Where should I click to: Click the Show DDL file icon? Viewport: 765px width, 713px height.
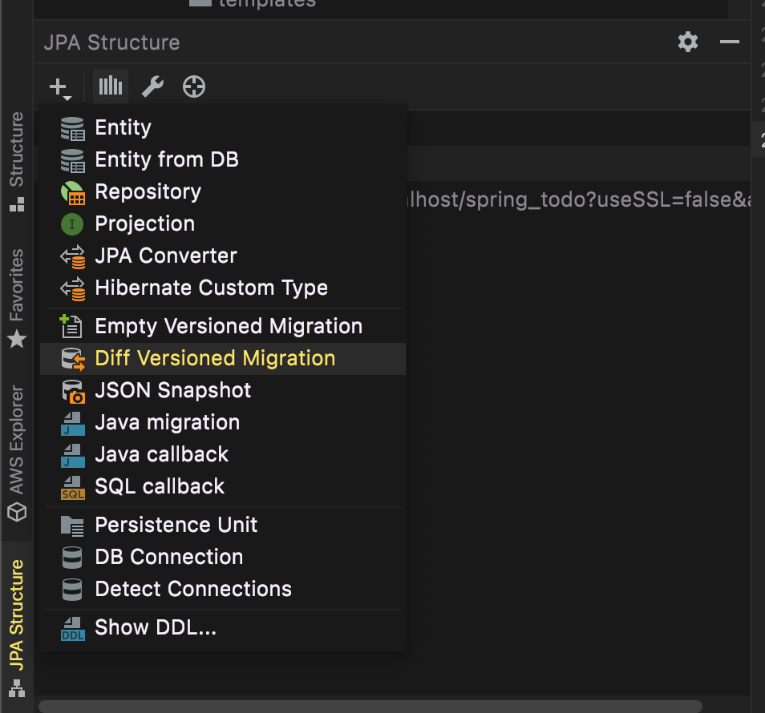[x=73, y=629]
